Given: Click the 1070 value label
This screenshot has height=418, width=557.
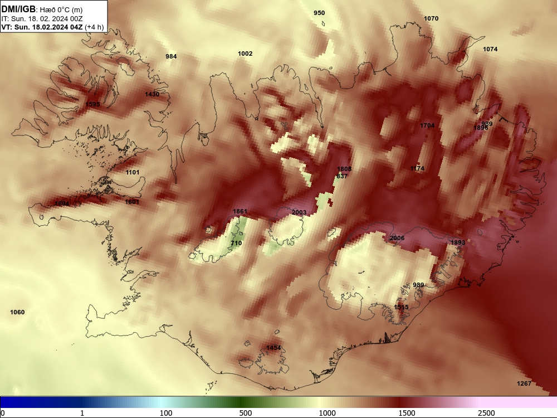Looking at the screenshot, I should pyautogui.click(x=431, y=18).
